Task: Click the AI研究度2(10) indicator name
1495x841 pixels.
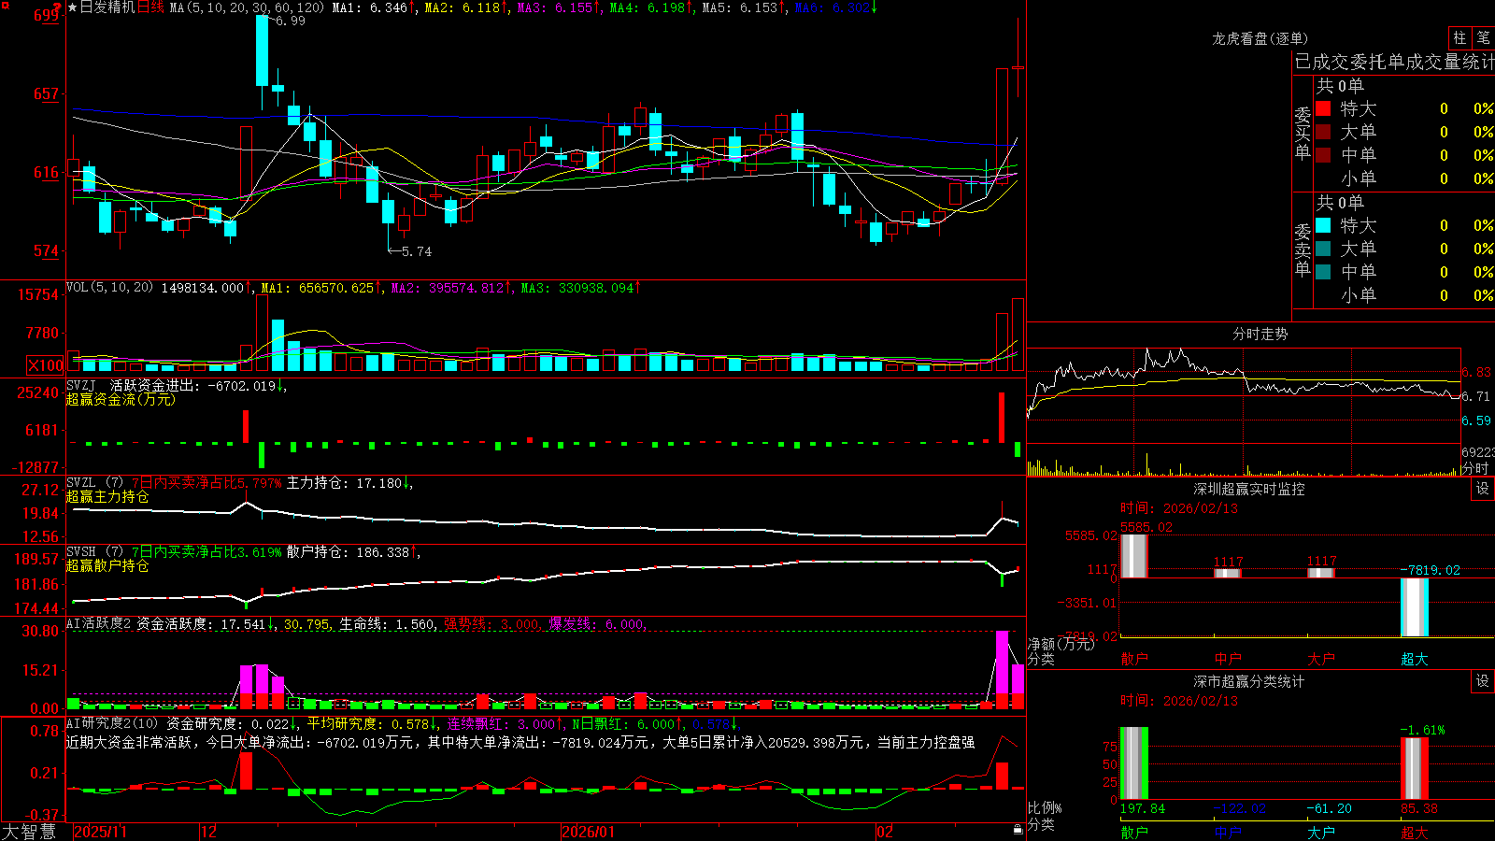Action: click(x=112, y=723)
